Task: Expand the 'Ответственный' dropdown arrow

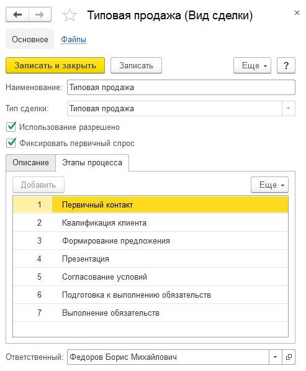Action: (x=276, y=357)
